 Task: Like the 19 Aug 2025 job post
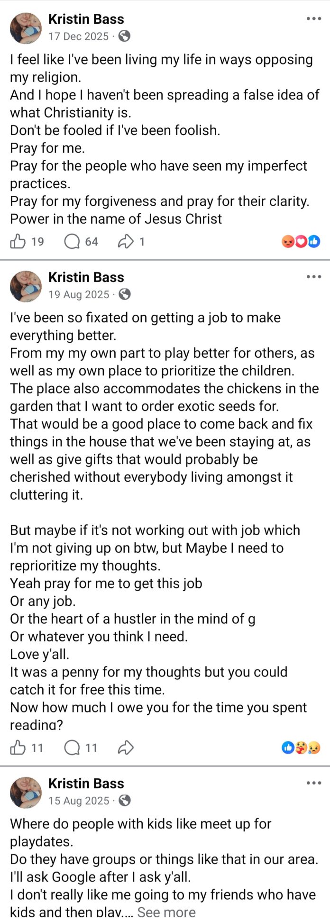tap(18, 748)
